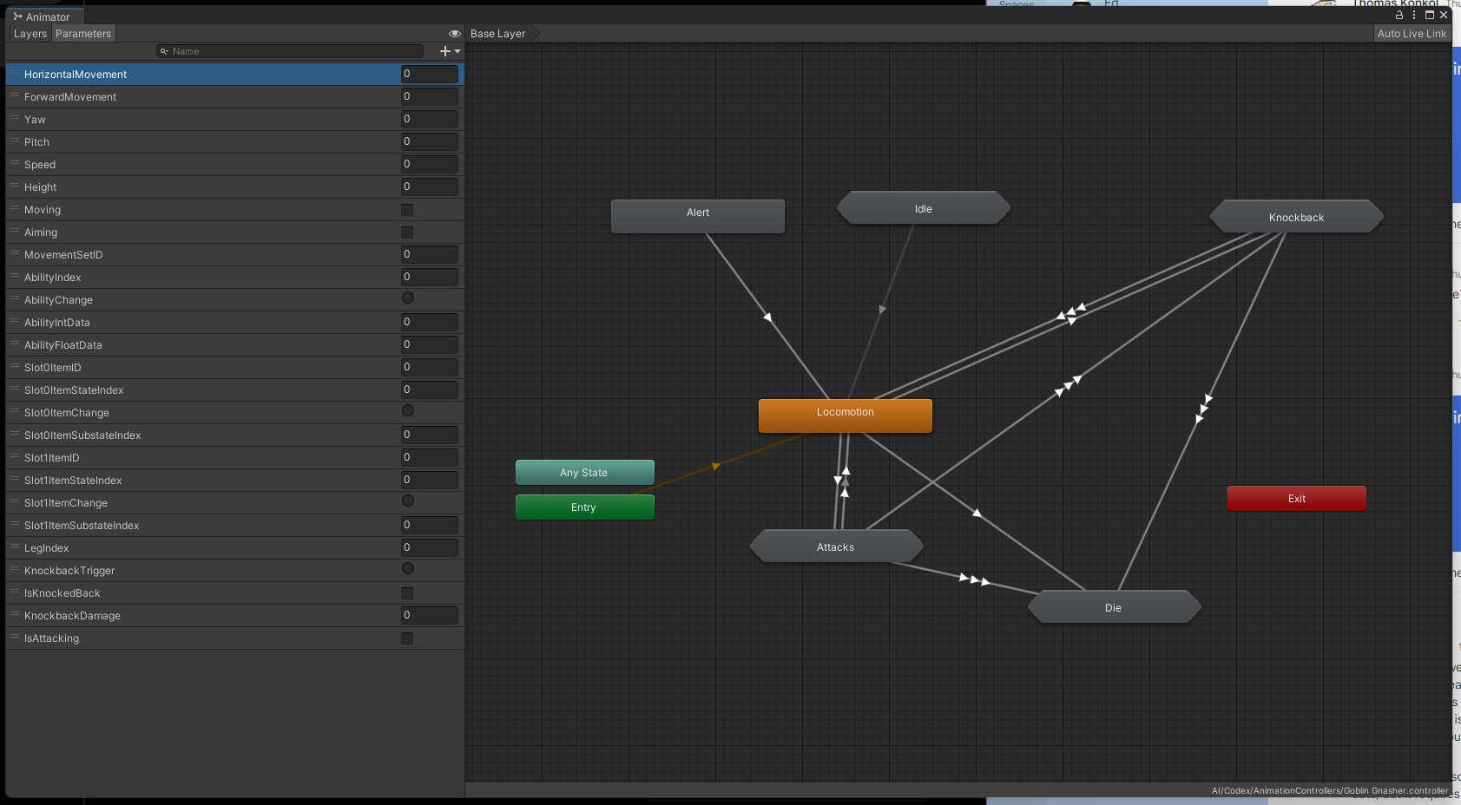The image size is (1461, 805).
Task: Toggle parameter panel visibility eye icon
Action: coord(454,34)
